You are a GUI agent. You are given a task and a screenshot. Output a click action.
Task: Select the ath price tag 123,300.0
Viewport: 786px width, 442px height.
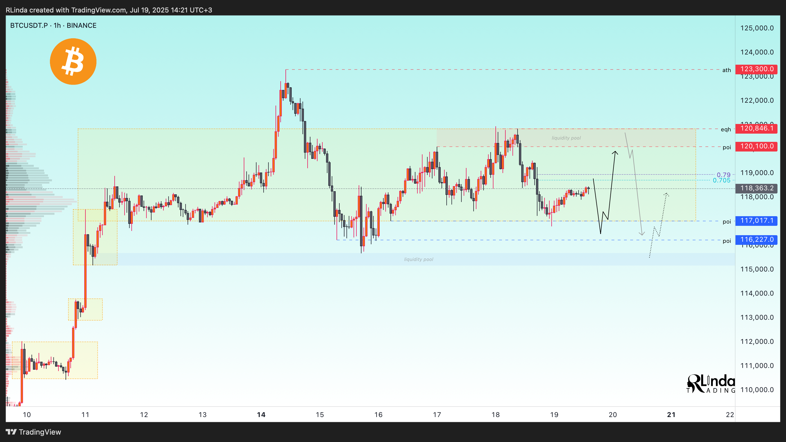pyautogui.click(x=756, y=69)
